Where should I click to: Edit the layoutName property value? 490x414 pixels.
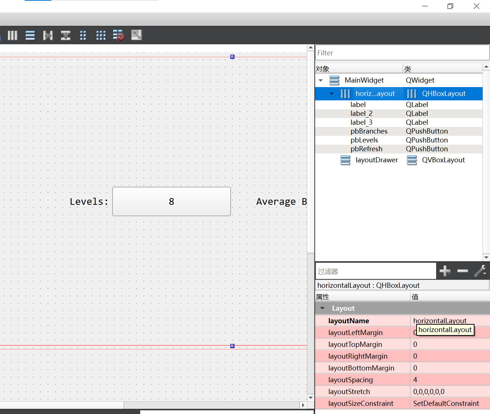[450, 321]
